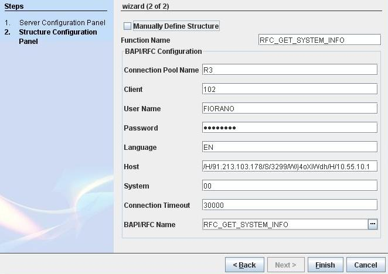The width and height of the screenshot is (388, 274).
Task: Click the masked Password field
Action: (289, 128)
